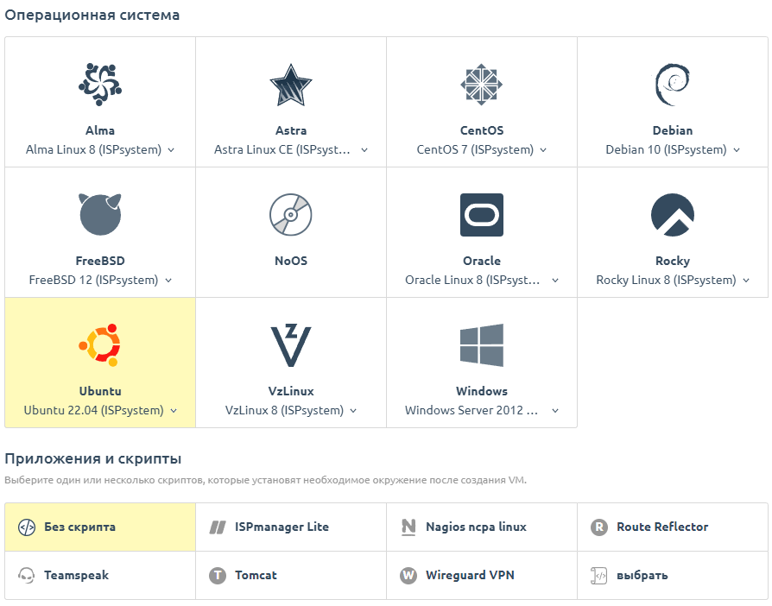Select the Rocky Linux icon

673,214
